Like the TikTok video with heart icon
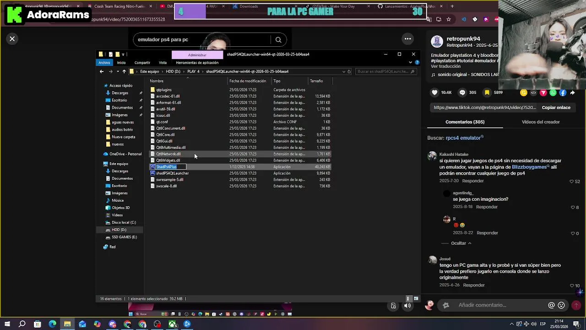Viewport: 586px width, 330px height. [434, 93]
